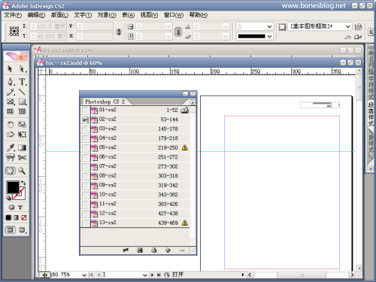376x282 pixels.
Task: Select the Shear tool
Action: 10,135
